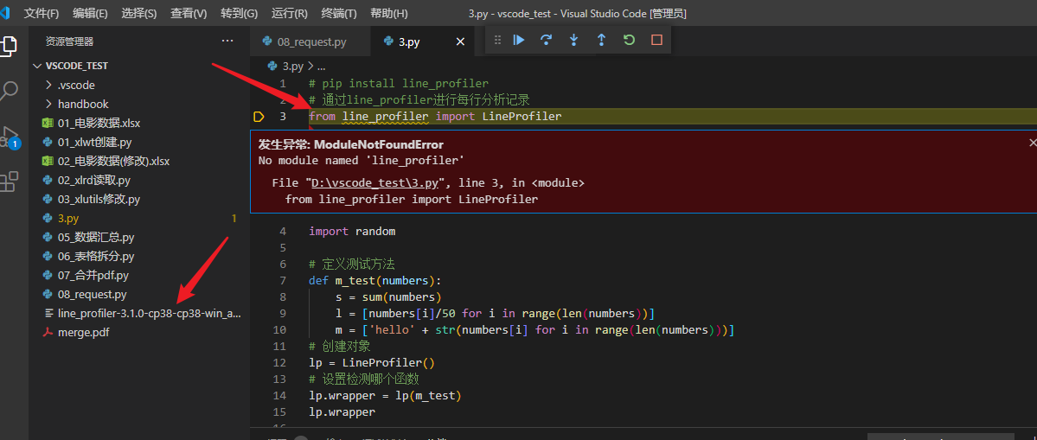
Task: Open the Extensions view in activity bar
Action: tap(9, 182)
